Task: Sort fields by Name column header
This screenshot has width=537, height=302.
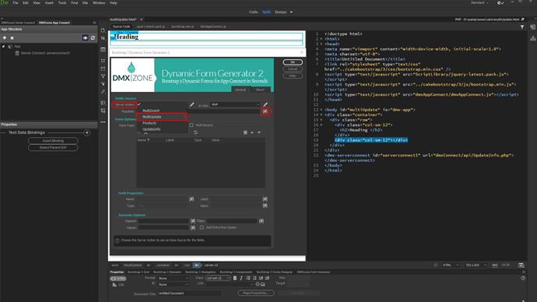Action: 143,140
